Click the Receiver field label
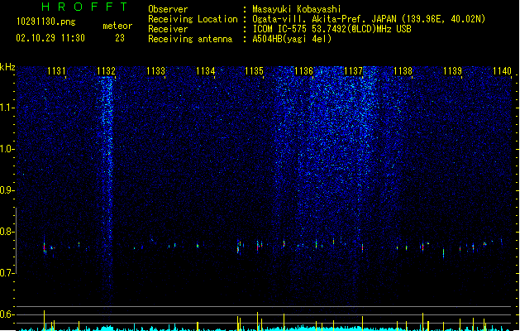The height and width of the screenshot is (331, 520). pyautogui.click(x=168, y=29)
